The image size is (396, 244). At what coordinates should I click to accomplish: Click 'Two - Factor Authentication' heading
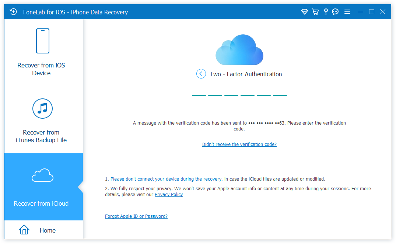[x=246, y=74]
